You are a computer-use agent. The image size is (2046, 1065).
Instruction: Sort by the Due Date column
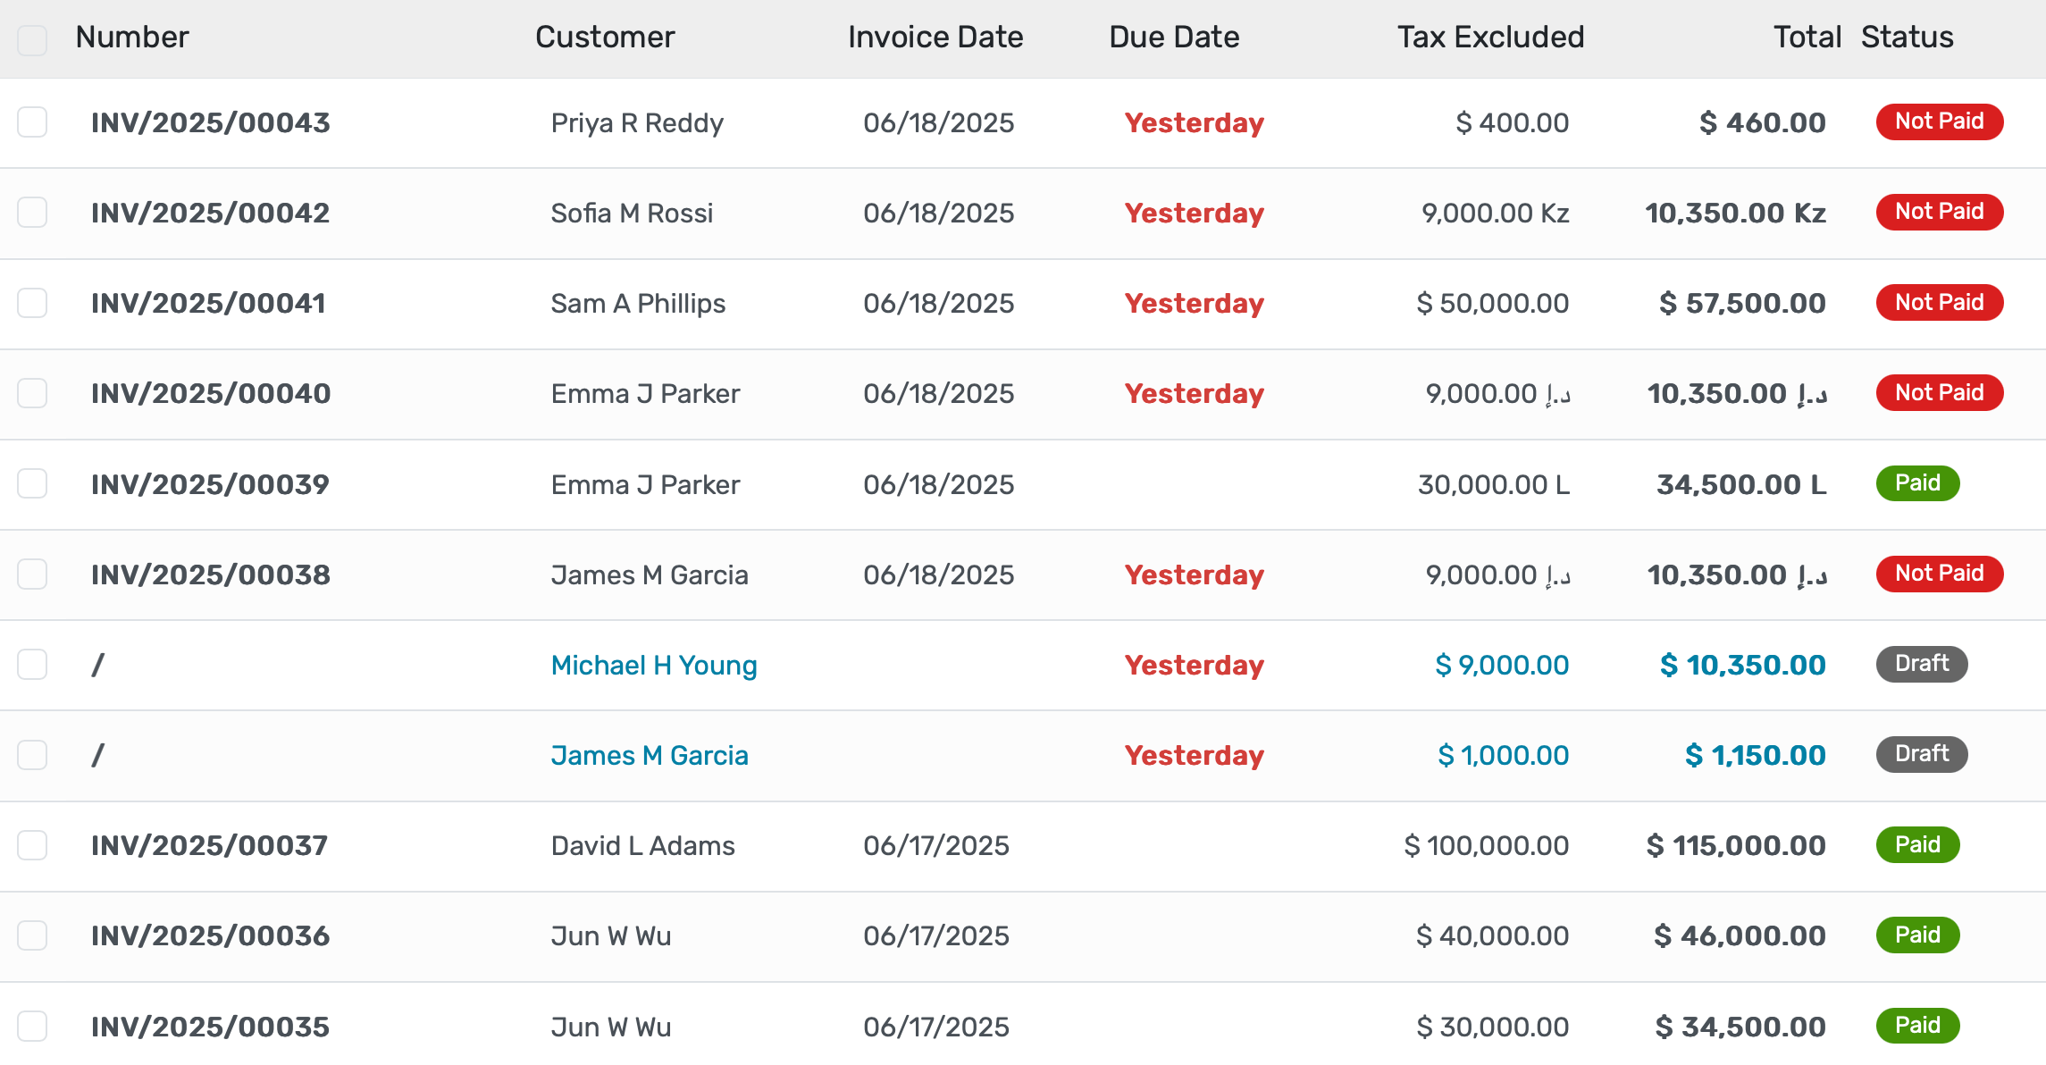pyautogui.click(x=1173, y=37)
